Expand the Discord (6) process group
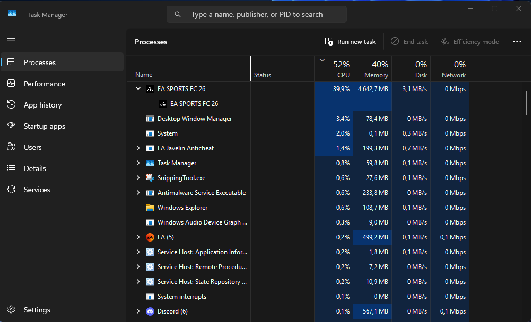Screen dimensions: 531x322 tap(138, 311)
